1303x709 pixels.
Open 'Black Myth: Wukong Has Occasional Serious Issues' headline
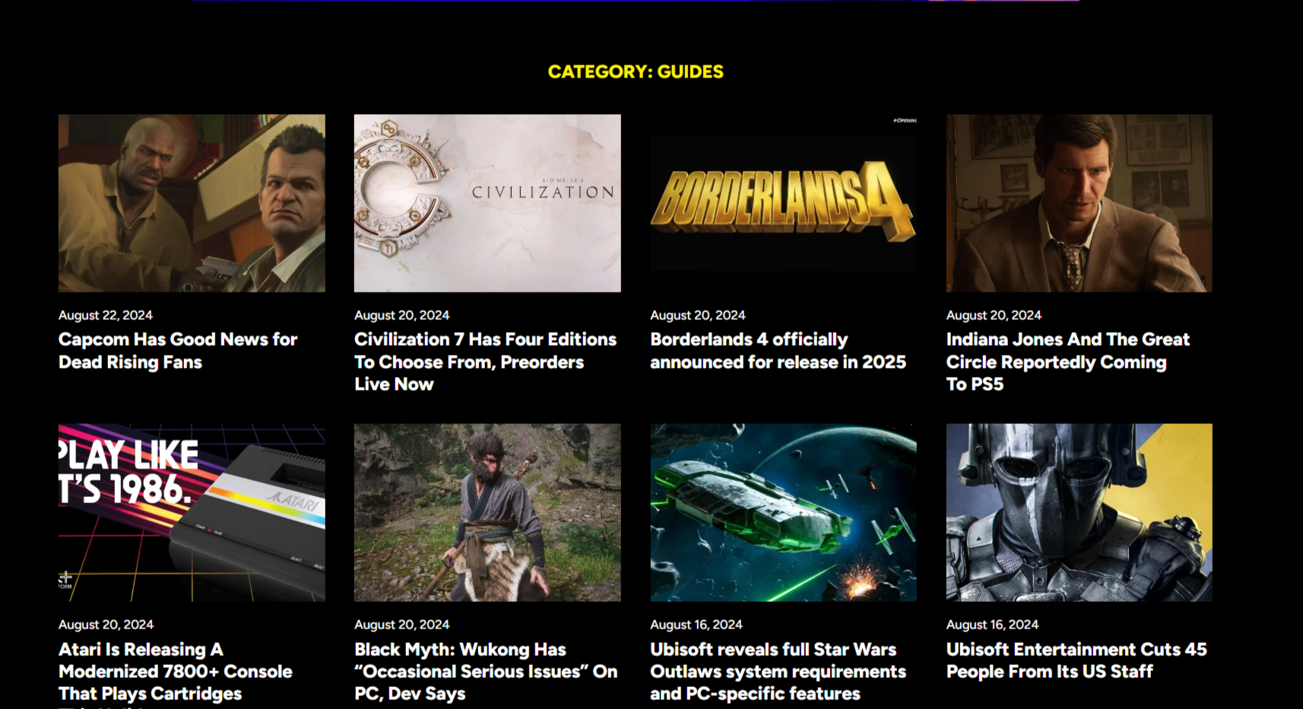(486, 672)
